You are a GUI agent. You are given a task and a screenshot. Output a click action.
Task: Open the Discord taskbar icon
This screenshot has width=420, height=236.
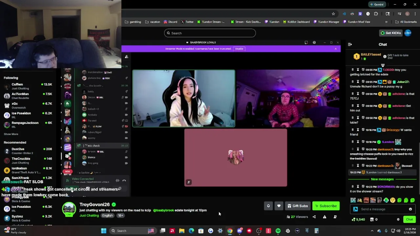240,231
